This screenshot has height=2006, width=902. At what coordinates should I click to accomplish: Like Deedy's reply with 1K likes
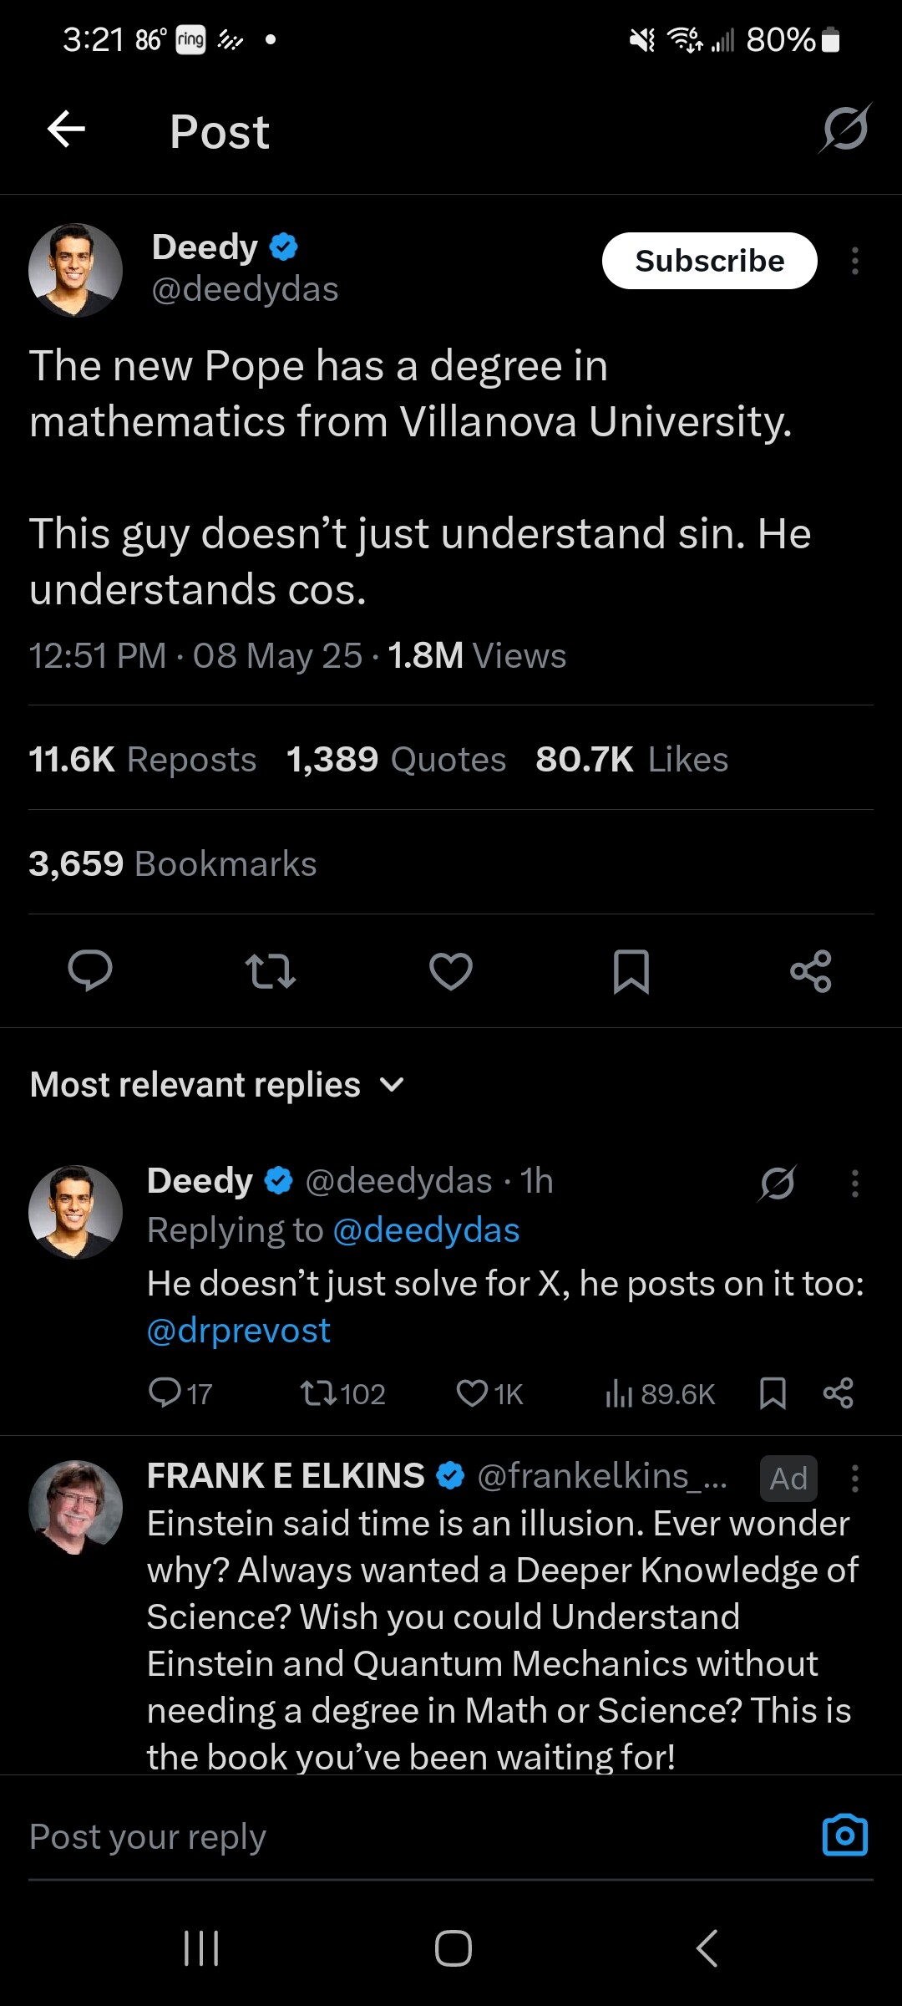click(473, 1393)
